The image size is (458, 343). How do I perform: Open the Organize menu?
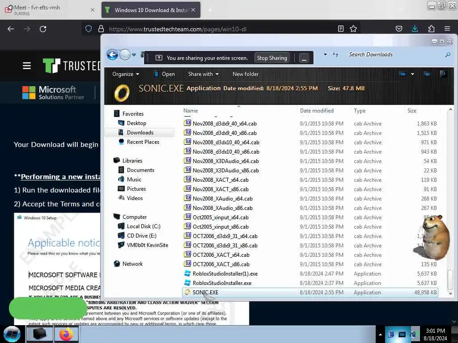tap(126, 74)
